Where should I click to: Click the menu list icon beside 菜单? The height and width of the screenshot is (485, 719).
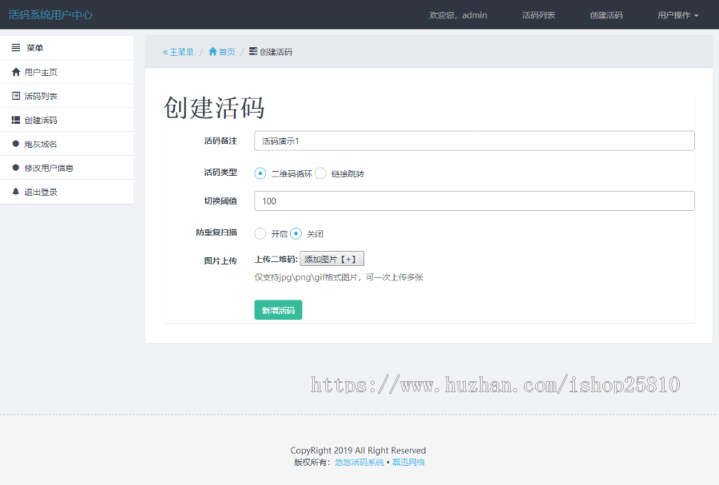pyautogui.click(x=16, y=47)
